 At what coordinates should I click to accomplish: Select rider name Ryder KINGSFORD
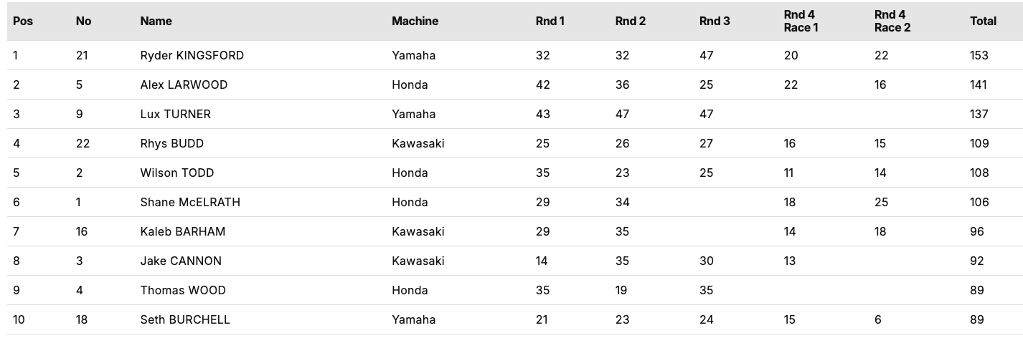point(192,55)
